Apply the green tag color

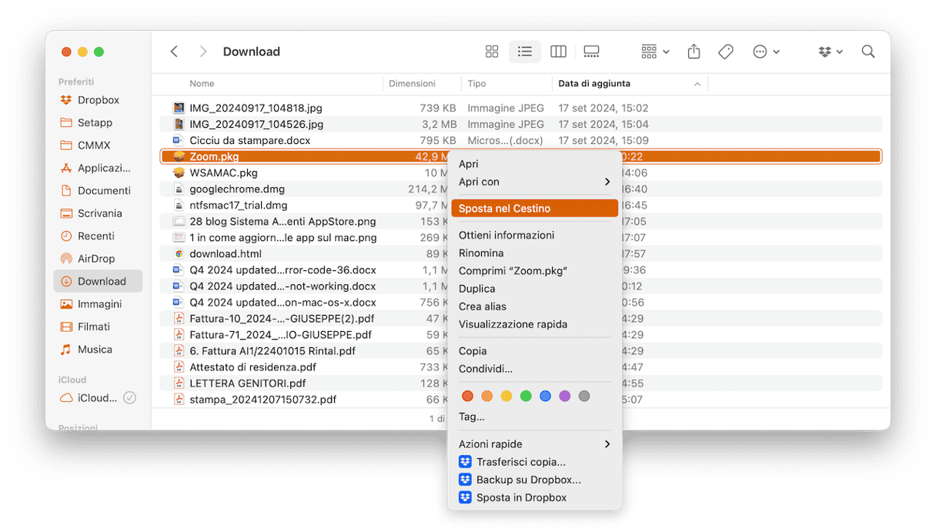[x=526, y=396]
